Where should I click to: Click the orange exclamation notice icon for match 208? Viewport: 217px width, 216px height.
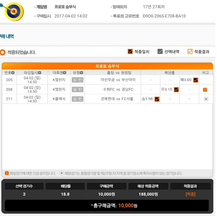click(205, 90)
